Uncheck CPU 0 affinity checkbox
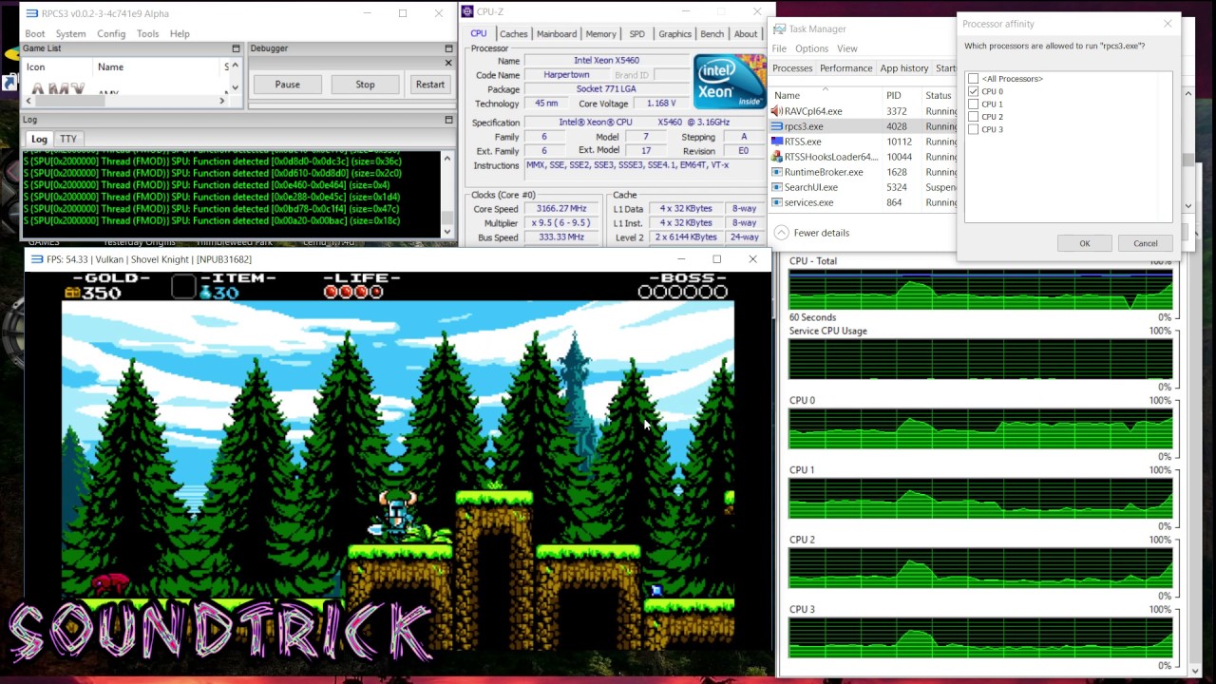Image resolution: width=1216 pixels, height=684 pixels. 973,91
